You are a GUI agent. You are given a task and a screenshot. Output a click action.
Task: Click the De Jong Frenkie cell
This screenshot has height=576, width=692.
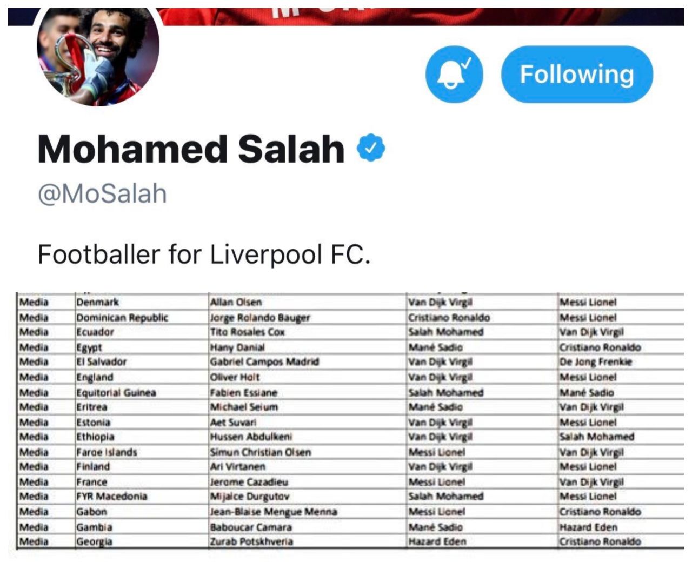click(621, 362)
